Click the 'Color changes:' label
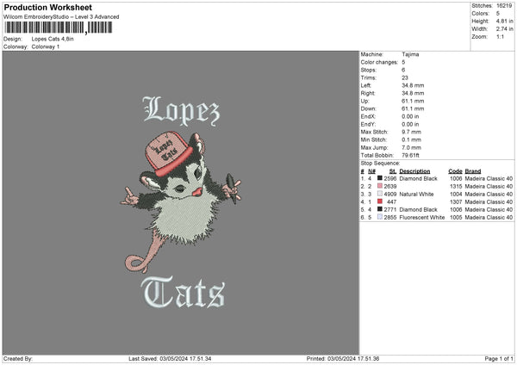517x365 pixels. click(x=379, y=62)
